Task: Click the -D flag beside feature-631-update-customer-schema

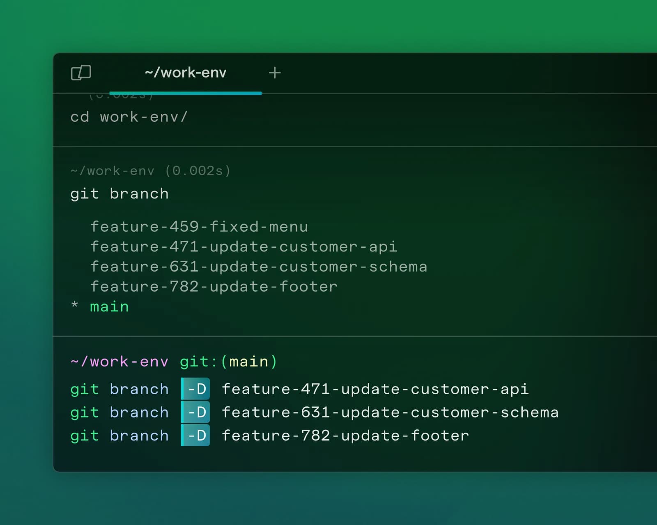Action: click(x=195, y=412)
